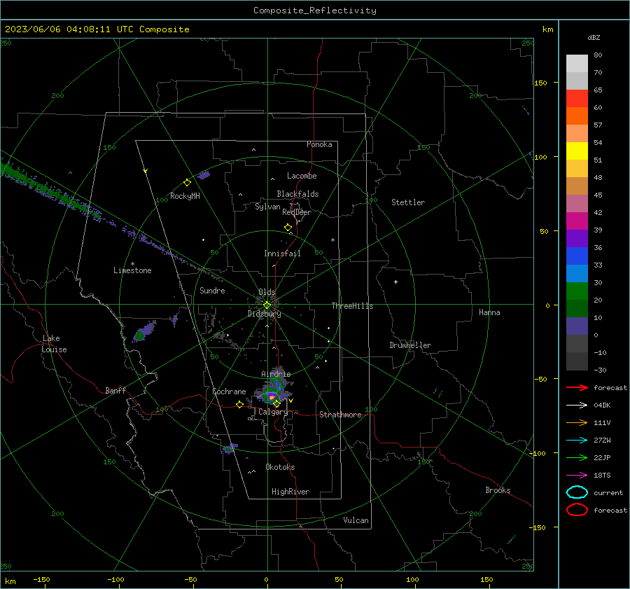Click the Lake Louise label
This screenshot has height=589, width=630.
tap(54, 344)
